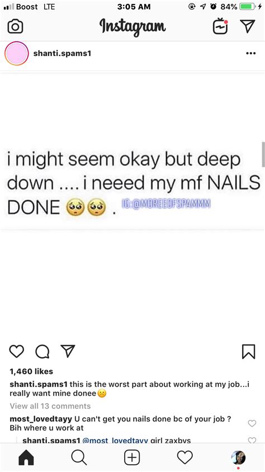Open direct messages paper plane icon

click(248, 26)
